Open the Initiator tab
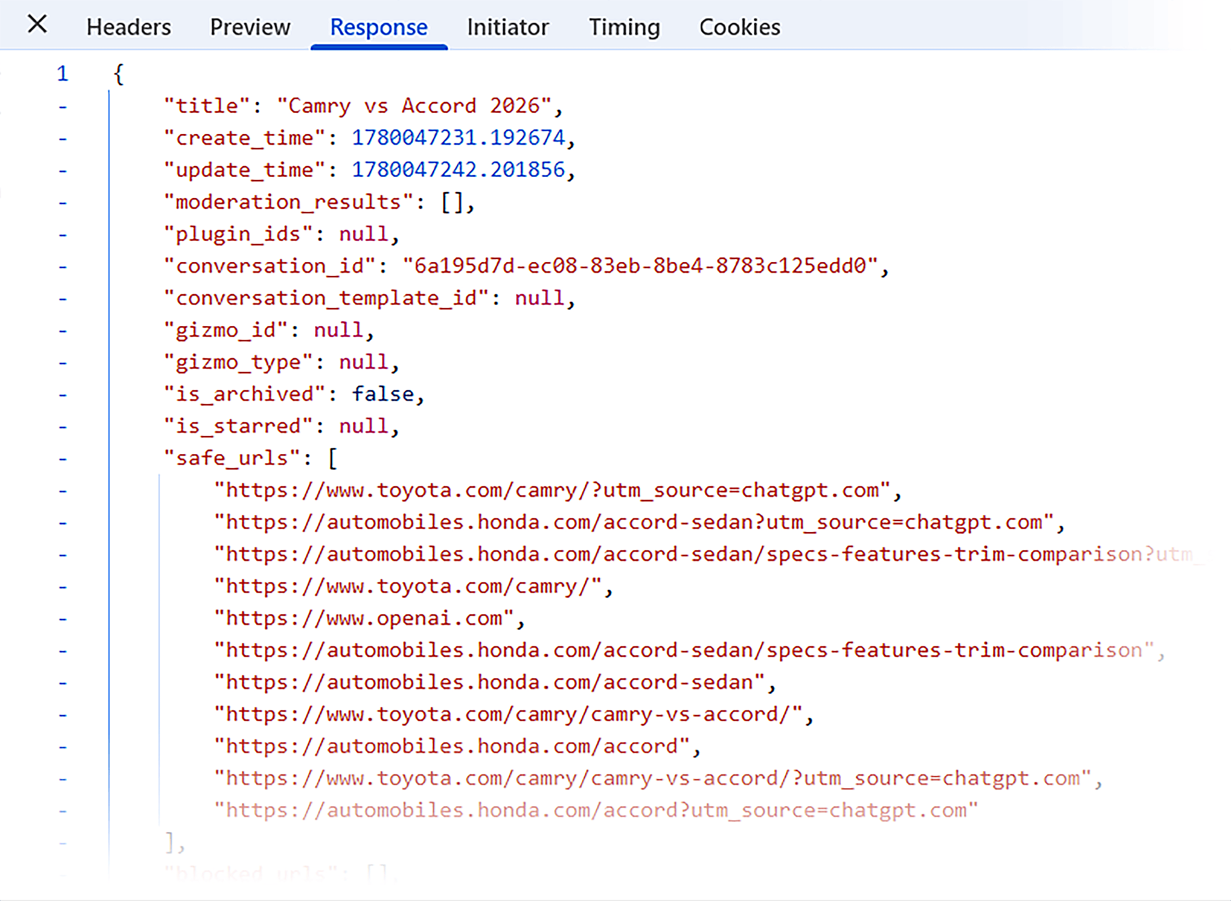Image resolution: width=1231 pixels, height=901 pixels. point(508,27)
